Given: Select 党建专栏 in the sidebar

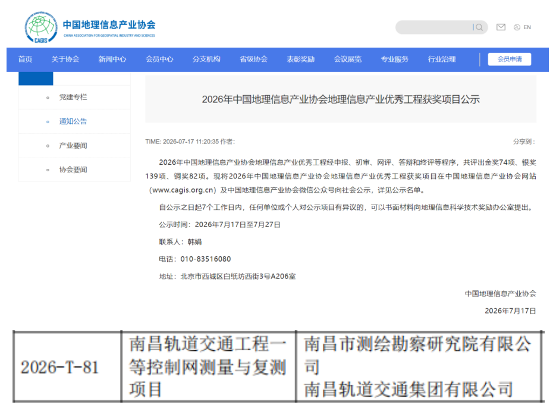Looking at the screenshot, I should 73,98.
